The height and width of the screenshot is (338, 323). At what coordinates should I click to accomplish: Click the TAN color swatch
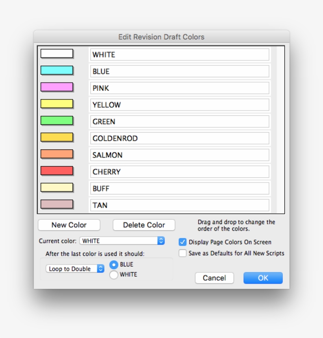[x=57, y=204]
